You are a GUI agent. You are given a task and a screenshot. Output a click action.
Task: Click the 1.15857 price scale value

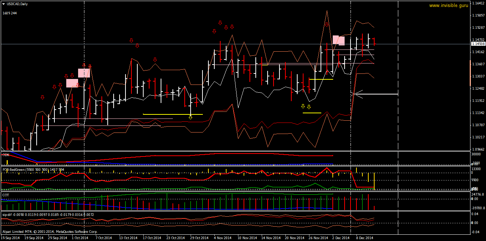[x=479, y=16]
